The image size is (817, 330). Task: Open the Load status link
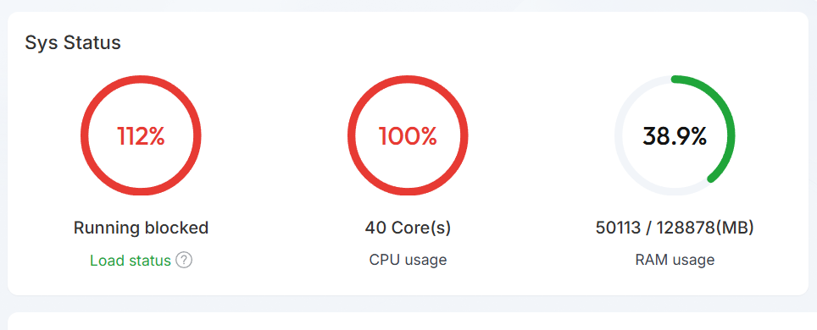pos(131,261)
